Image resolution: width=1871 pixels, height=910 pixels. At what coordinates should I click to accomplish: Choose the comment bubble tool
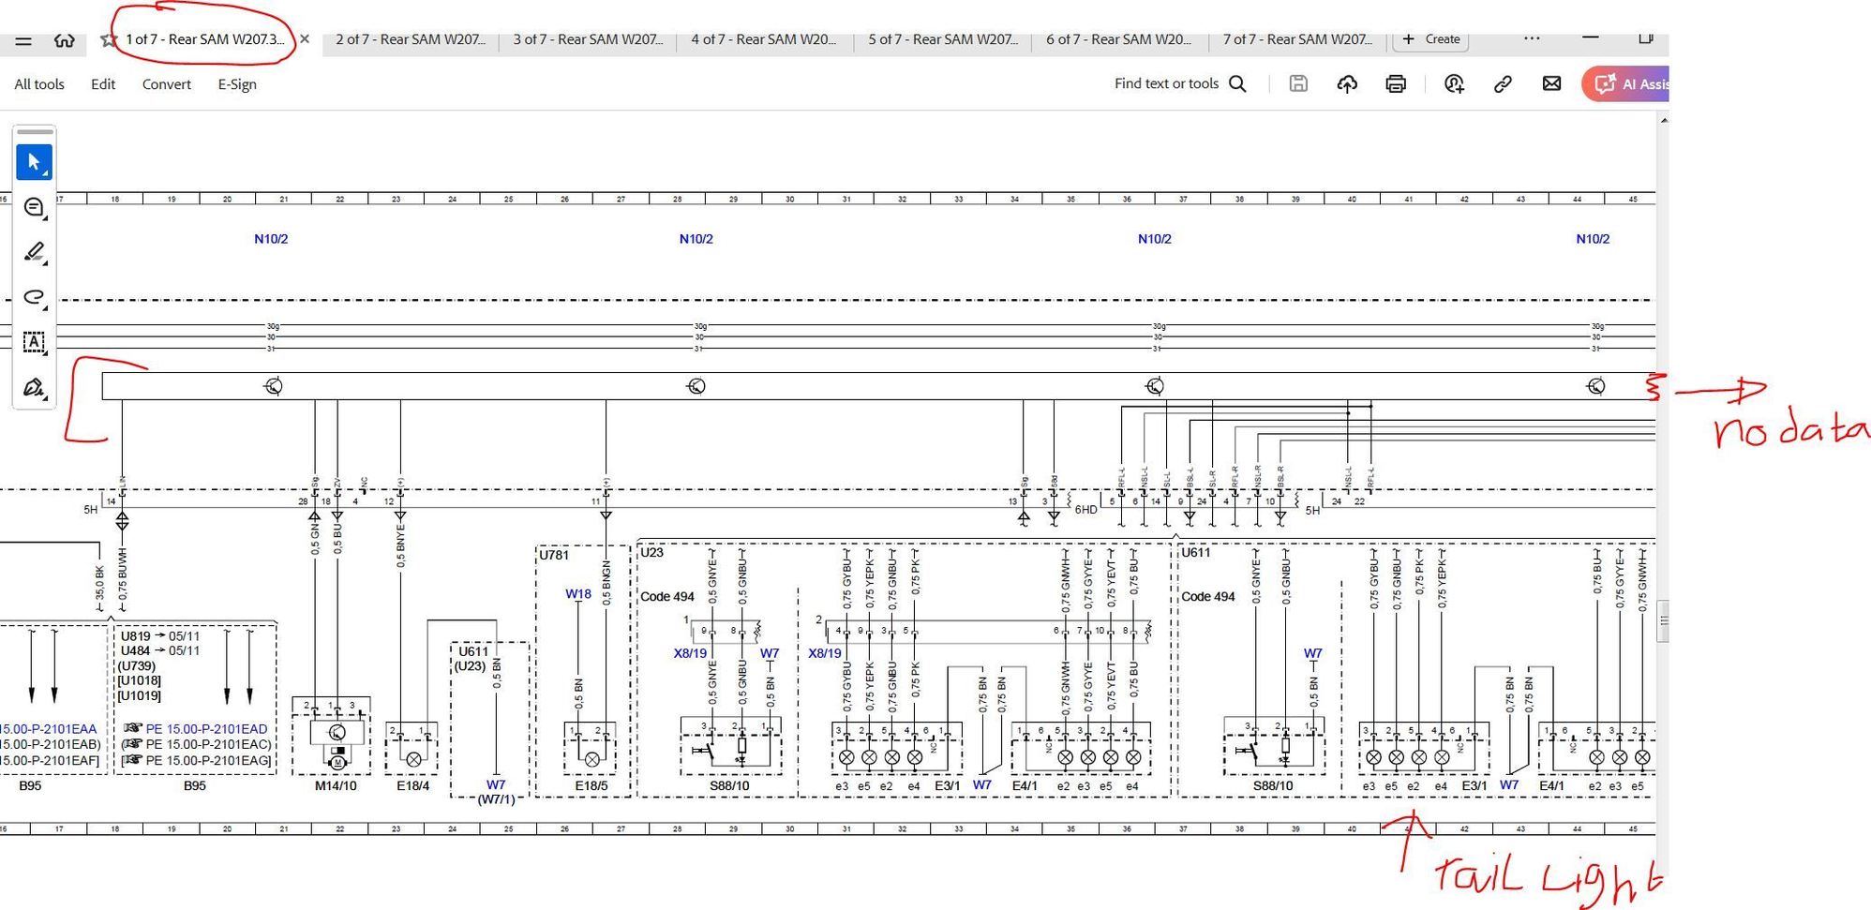[x=34, y=207]
